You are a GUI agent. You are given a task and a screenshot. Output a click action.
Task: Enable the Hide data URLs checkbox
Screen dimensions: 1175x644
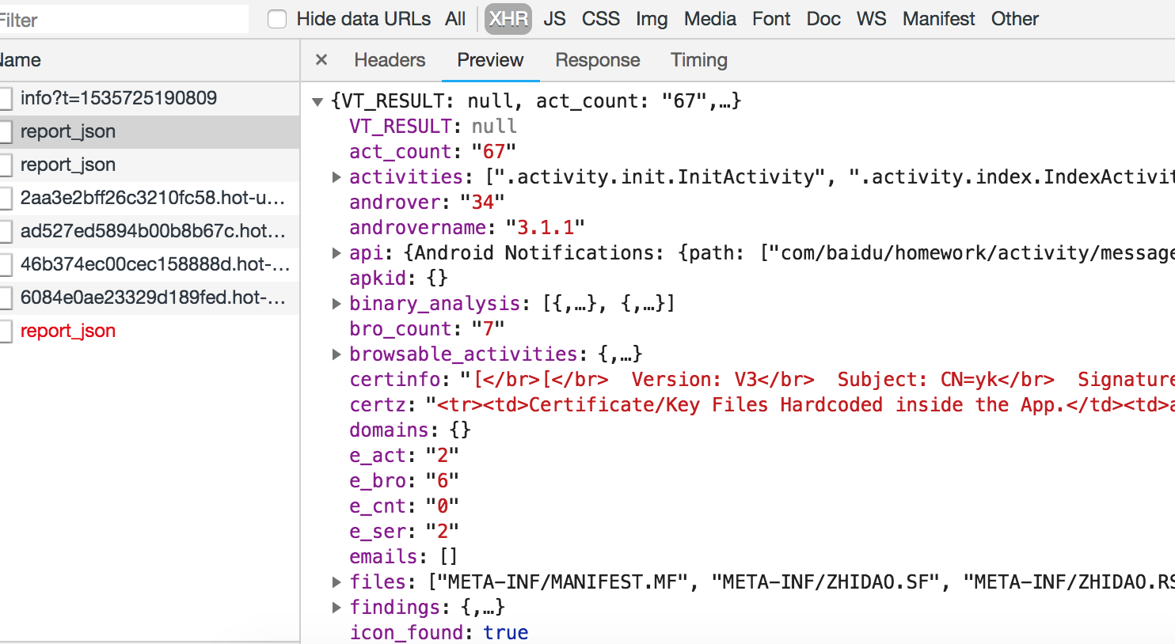(x=276, y=18)
